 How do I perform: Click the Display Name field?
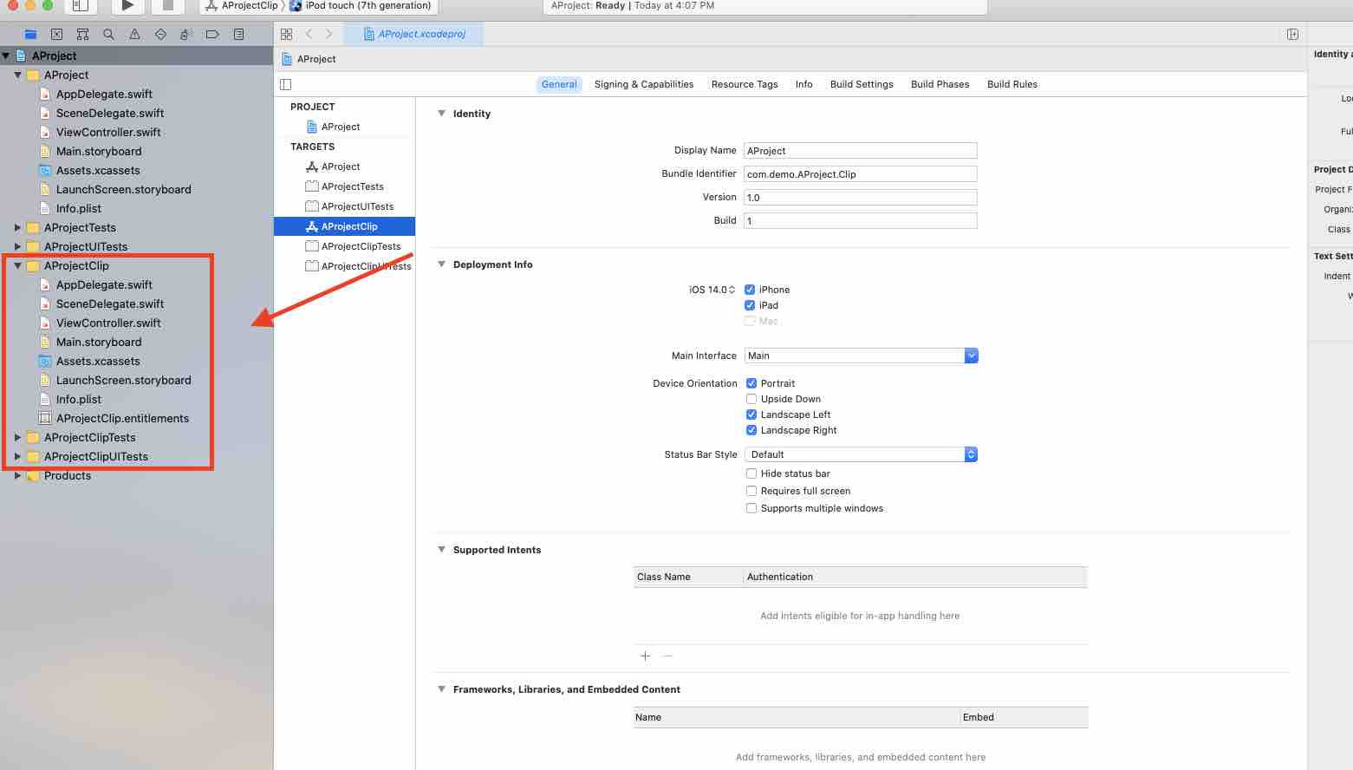(x=861, y=150)
